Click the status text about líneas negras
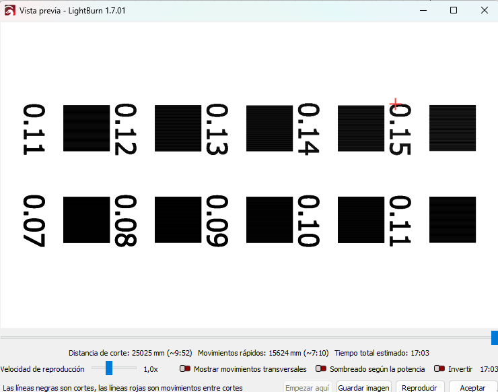 click(x=122, y=388)
